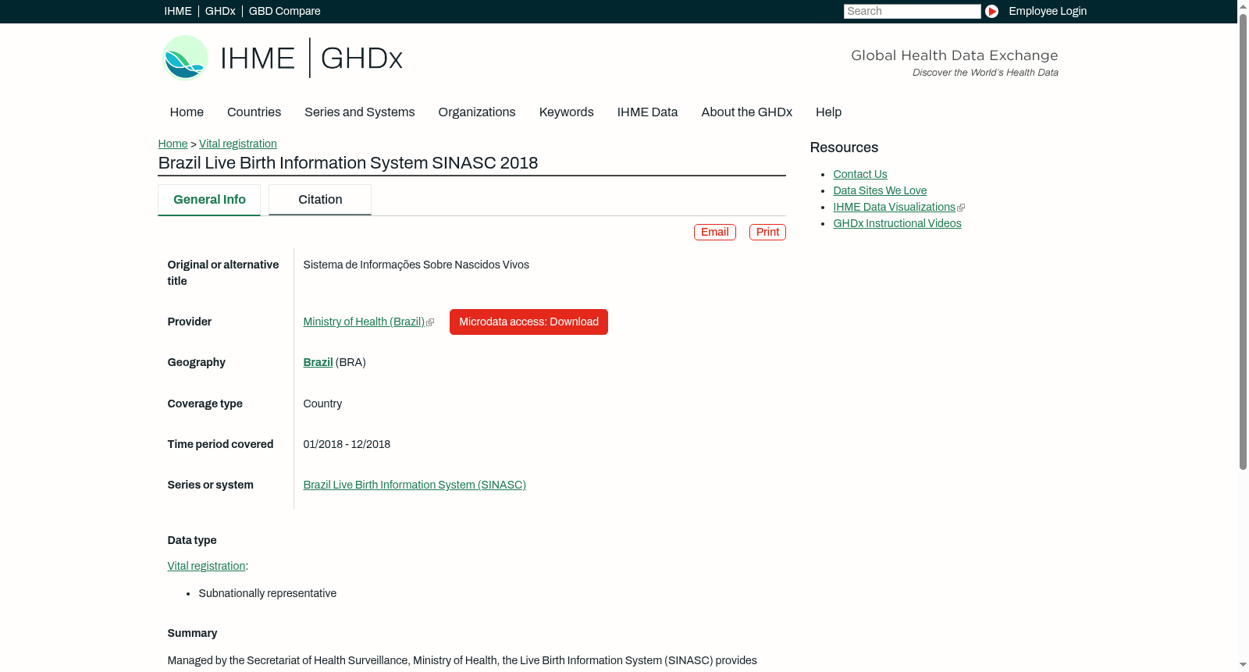Click scrollbar up arrow

(1243, 5)
